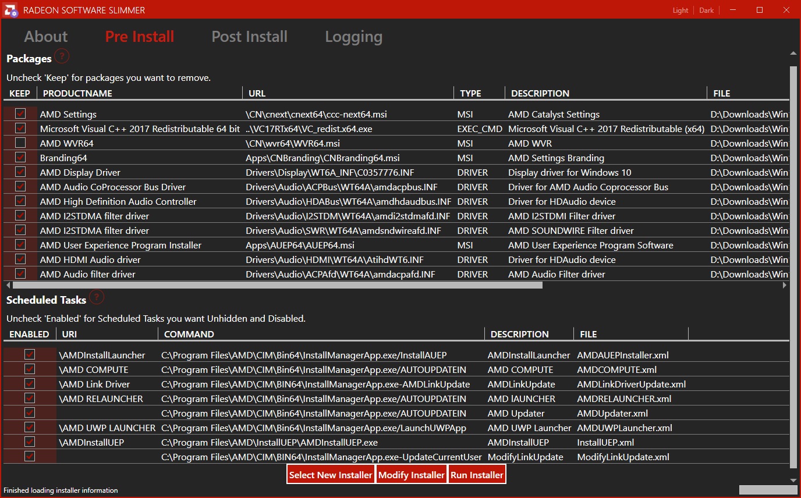801x498 pixels.
Task: Disable the \AMDInstallUEP scheduled task
Action: click(x=30, y=442)
